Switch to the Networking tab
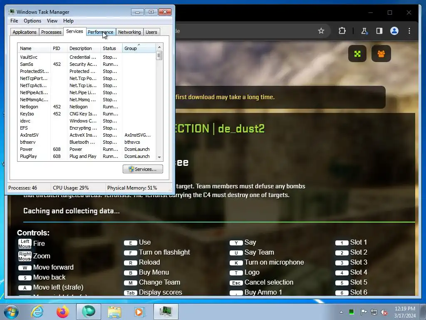Viewport: 426px width, 320px height. pos(129,32)
